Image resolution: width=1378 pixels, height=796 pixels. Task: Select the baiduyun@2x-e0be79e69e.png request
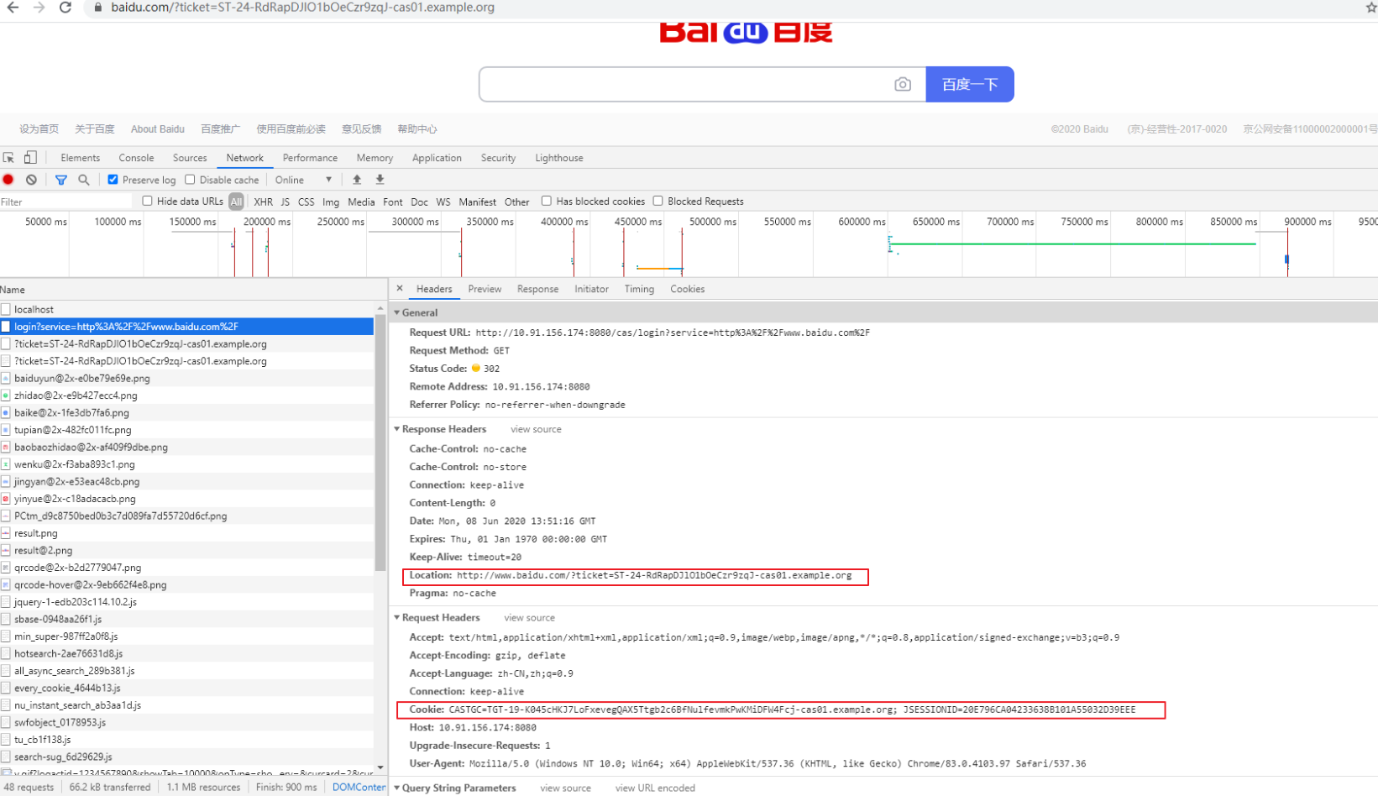tap(186, 379)
